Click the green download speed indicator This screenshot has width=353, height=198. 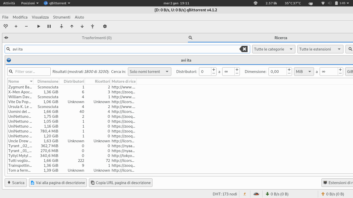277,194
